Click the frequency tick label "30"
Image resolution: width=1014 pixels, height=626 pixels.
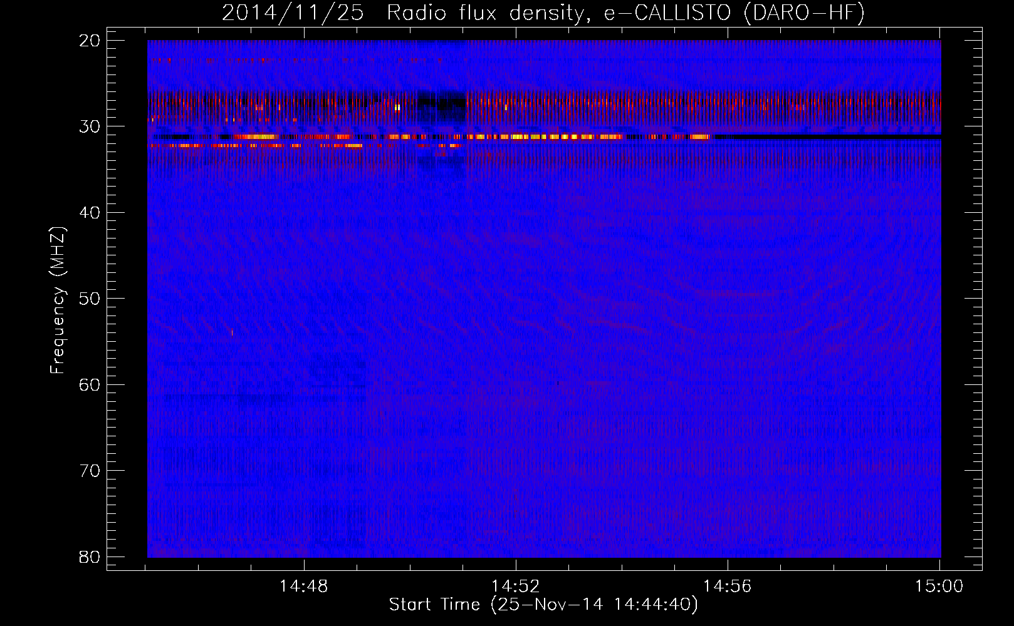pyautogui.click(x=90, y=126)
